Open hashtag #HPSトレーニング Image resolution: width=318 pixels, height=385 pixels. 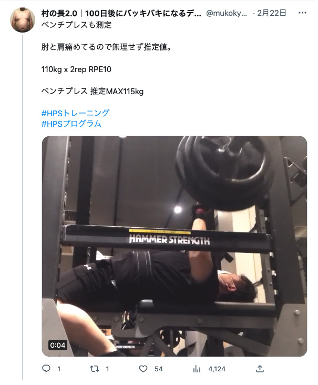click(x=75, y=113)
